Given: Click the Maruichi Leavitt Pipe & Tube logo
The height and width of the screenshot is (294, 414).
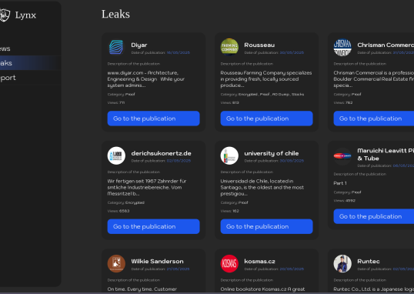Looking at the screenshot, I should click(342, 156).
